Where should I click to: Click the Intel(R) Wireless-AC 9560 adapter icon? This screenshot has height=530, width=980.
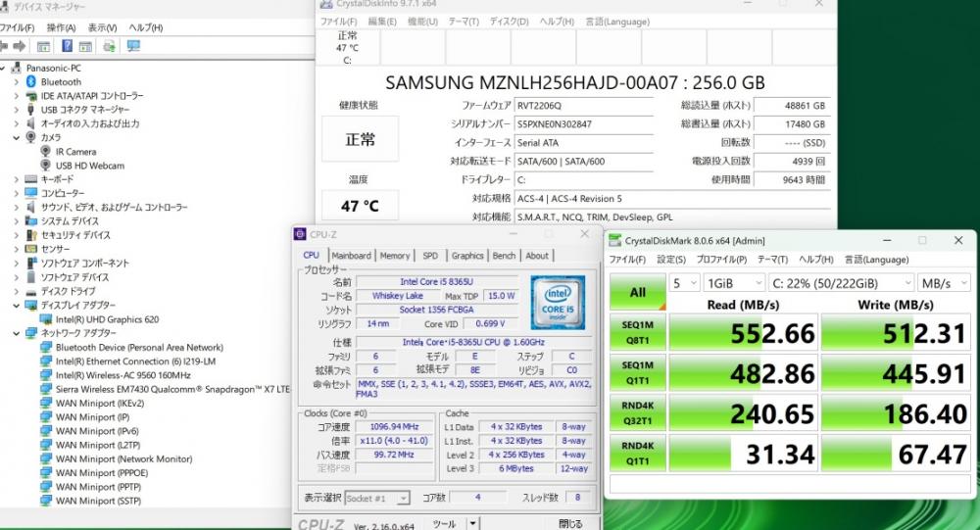(46, 375)
